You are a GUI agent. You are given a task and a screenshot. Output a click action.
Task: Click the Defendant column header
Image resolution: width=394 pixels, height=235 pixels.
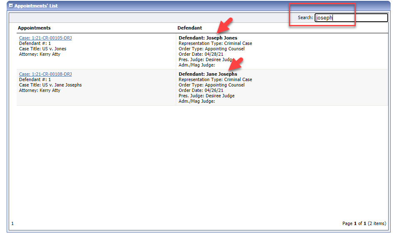tap(190, 28)
